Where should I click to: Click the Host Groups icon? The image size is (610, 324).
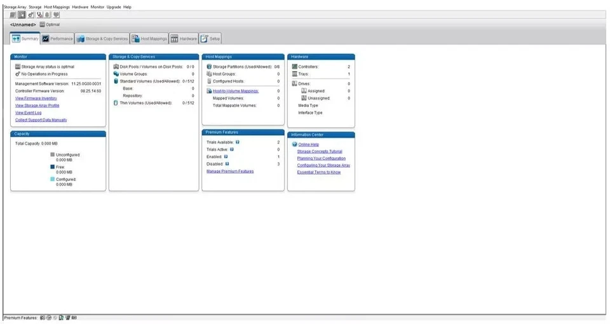point(209,74)
